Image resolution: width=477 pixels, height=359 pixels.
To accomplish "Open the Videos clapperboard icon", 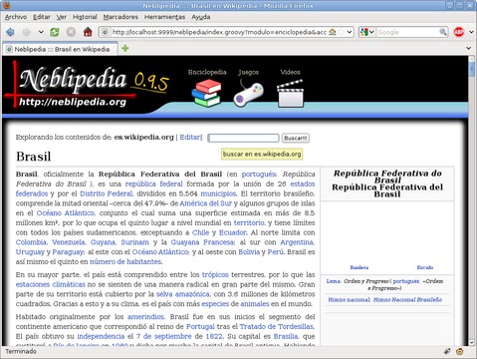I will pos(290,94).
